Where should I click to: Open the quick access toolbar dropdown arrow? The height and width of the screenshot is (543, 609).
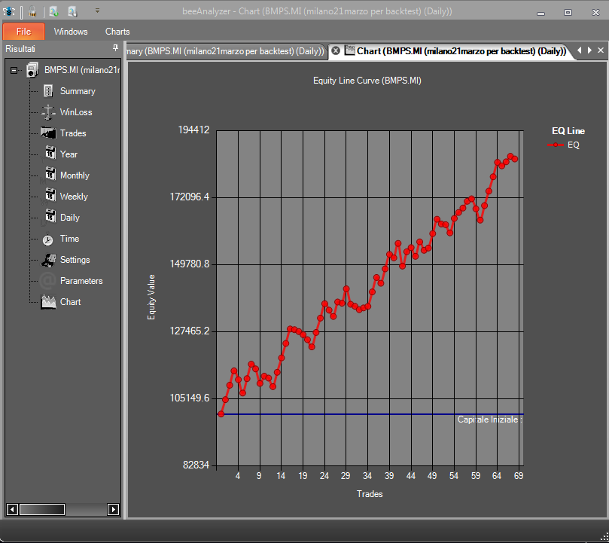click(x=98, y=11)
